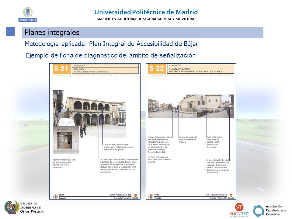Screen dimensions: 292x219
Task: Click the SEÑALIZACIÓN label under S-21
Action: pos(62,75)
